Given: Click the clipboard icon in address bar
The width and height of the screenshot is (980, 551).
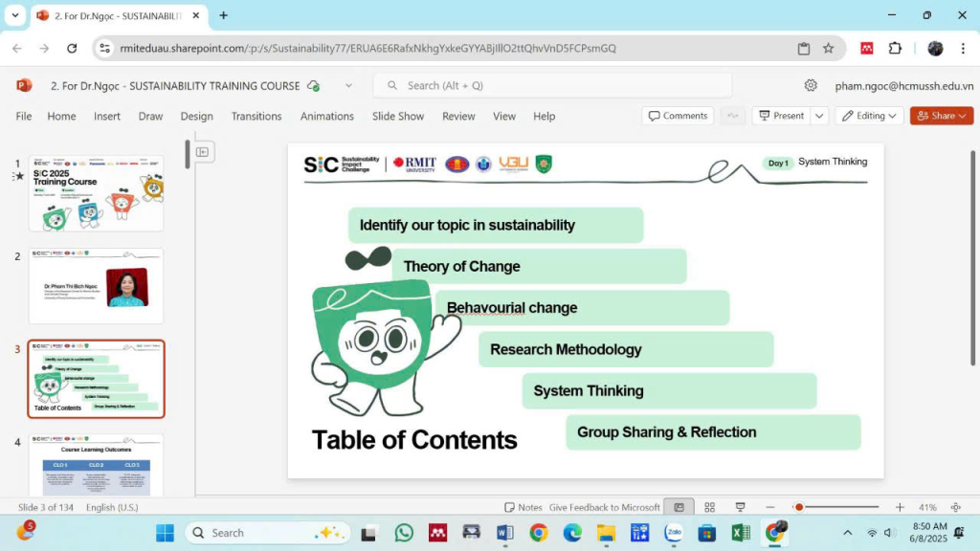Looking at the screenshot, I should pos(804,48).
